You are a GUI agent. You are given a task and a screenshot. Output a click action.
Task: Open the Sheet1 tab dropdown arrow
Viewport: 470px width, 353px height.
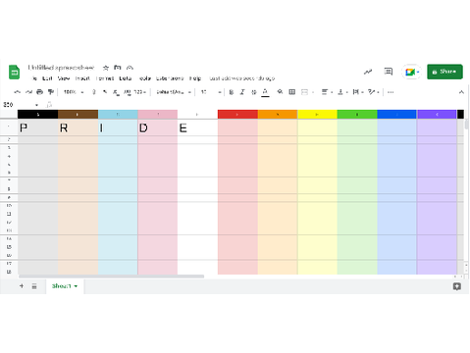[x=76, y=286]
